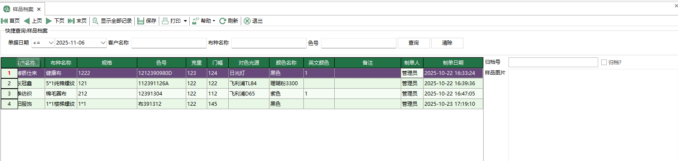Screen dimensions: 678x161
Task: Click the 飞利浦TL84 cell
Action: [249, 83]
